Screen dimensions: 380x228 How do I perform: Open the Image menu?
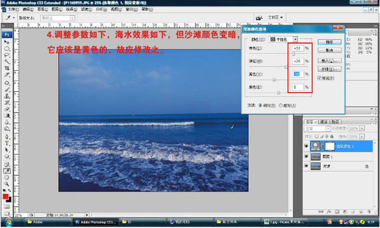coord(42,9)
